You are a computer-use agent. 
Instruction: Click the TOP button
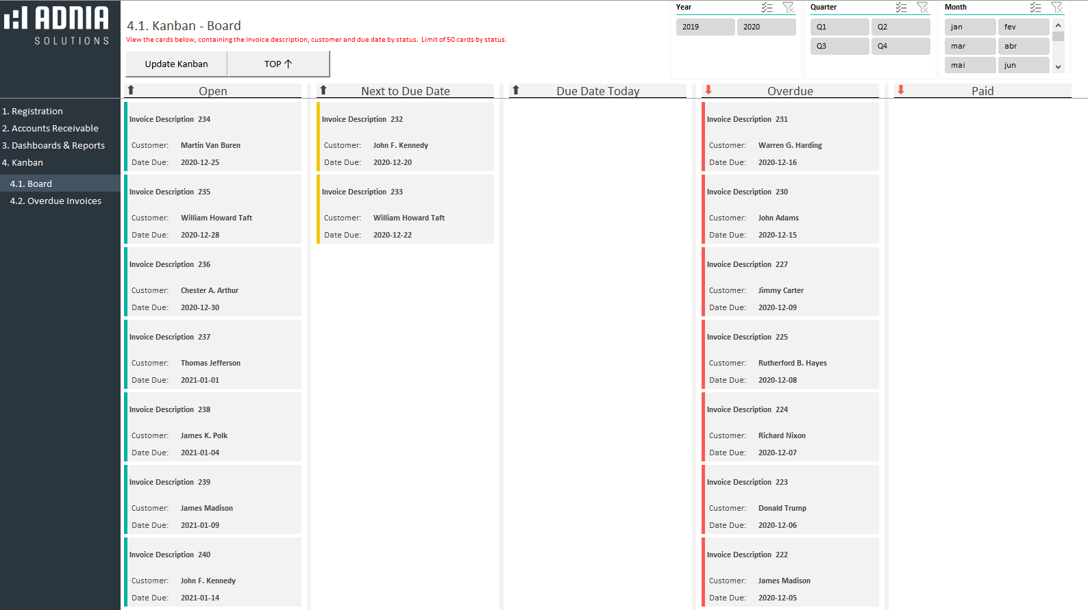tap(278, 64)
